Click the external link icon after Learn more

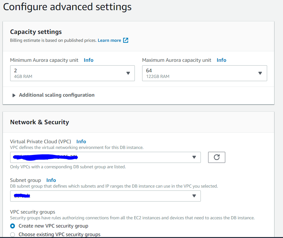click(126, 40)
